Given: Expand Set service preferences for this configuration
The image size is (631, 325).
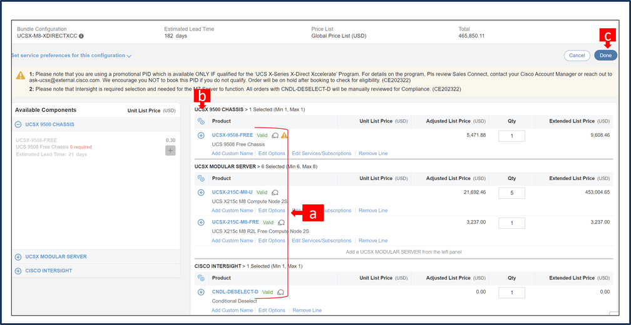Looking at the screenshot, I should click(71, 56).
